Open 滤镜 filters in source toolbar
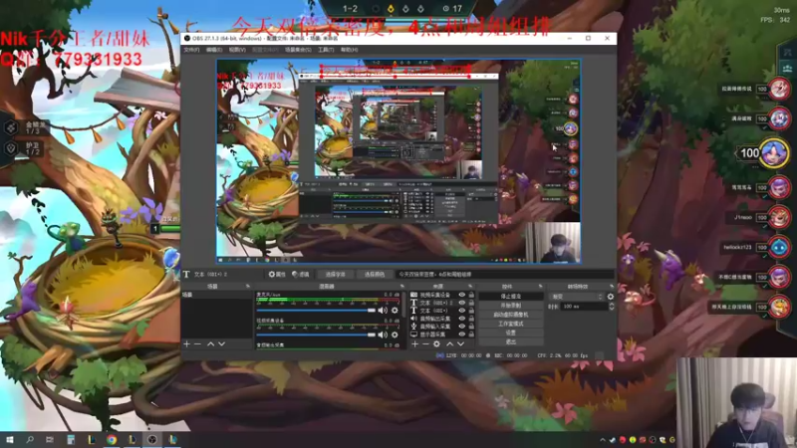 (x=301, y=275)
